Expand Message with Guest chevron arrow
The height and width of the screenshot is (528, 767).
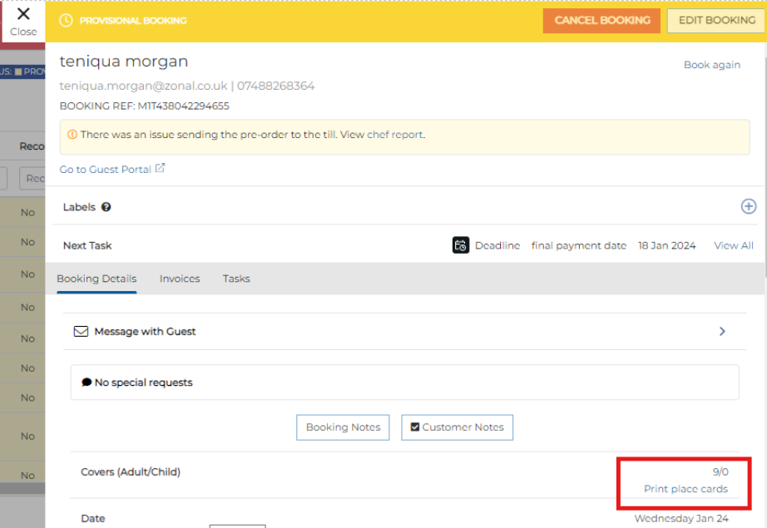coord(722,331)
